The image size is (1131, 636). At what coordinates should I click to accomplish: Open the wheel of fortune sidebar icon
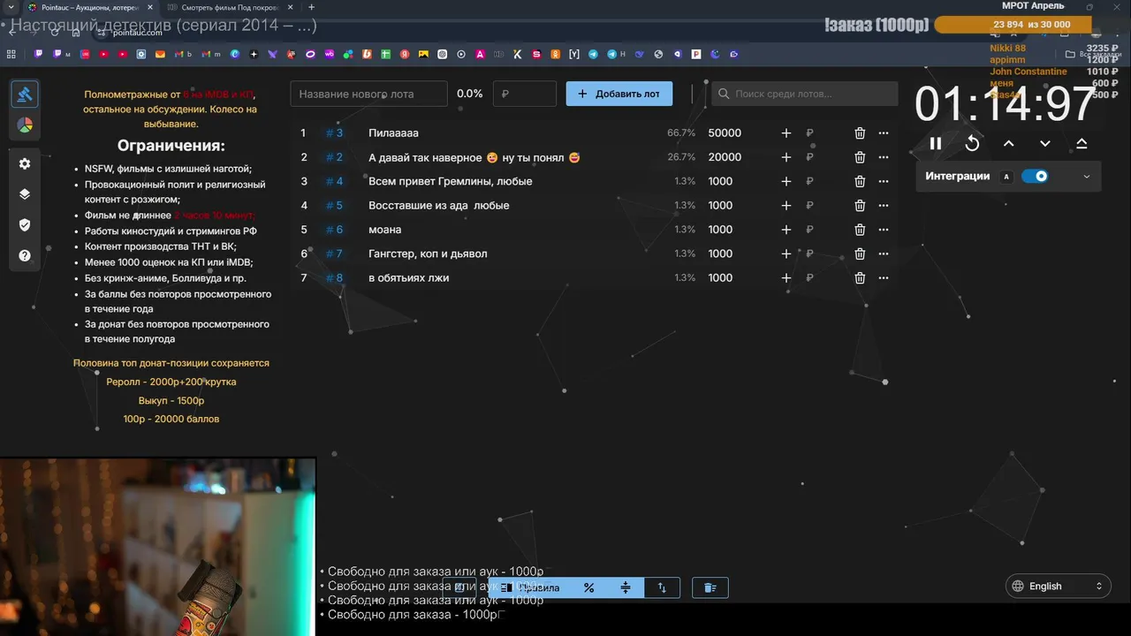(25, 125)
